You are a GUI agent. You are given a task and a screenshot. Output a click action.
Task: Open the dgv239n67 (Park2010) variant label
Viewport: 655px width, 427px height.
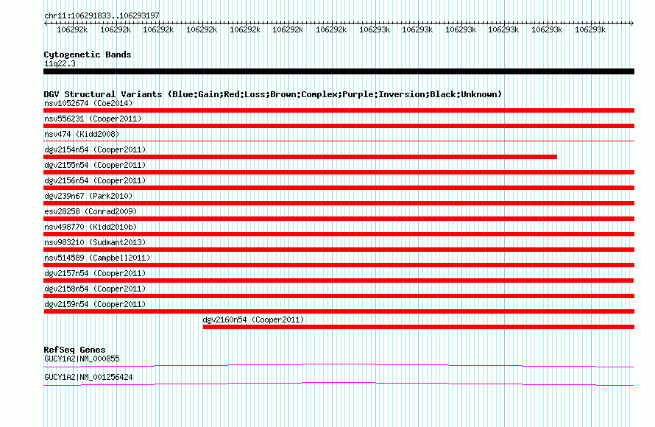click(88, 196)
